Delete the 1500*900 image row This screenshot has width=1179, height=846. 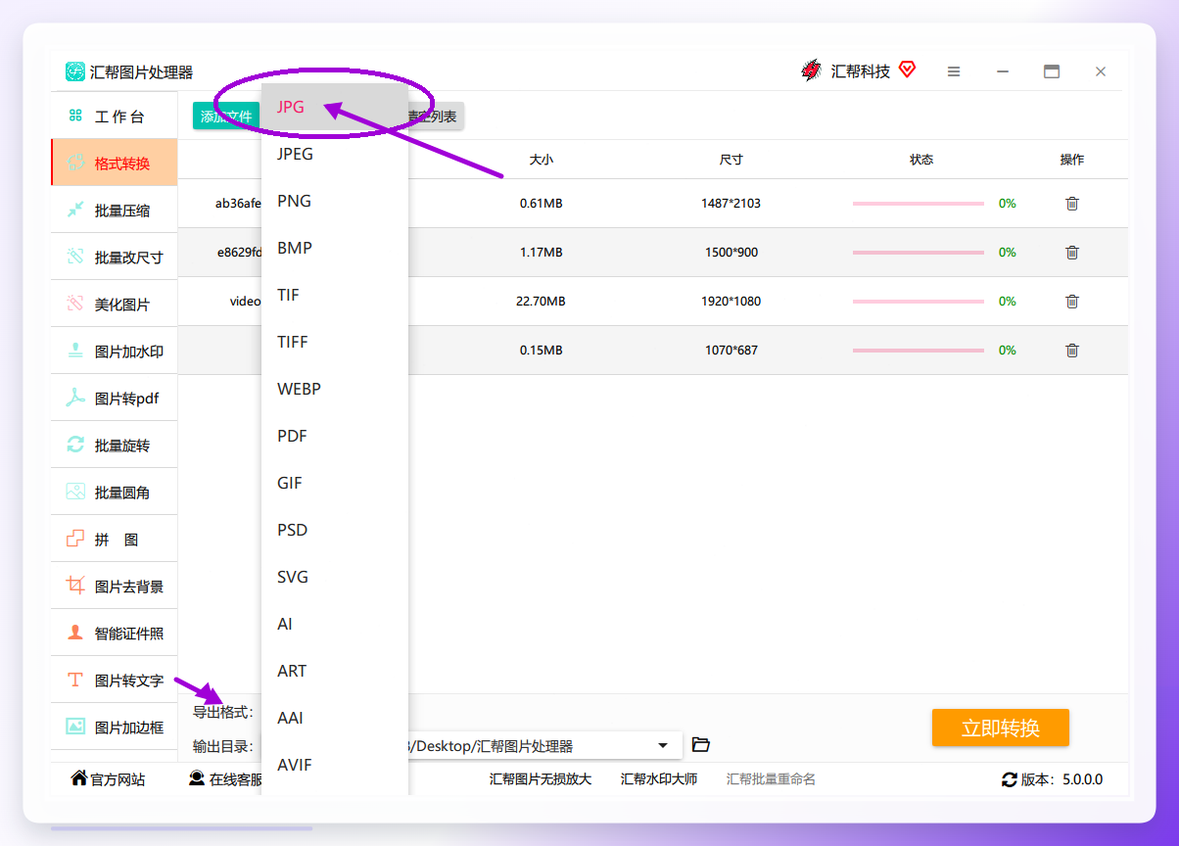(1072, 253)
